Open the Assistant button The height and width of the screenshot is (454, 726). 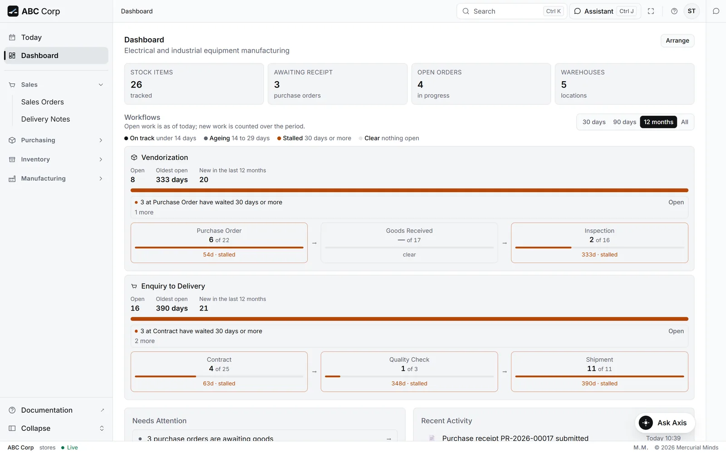pos(605,11)
